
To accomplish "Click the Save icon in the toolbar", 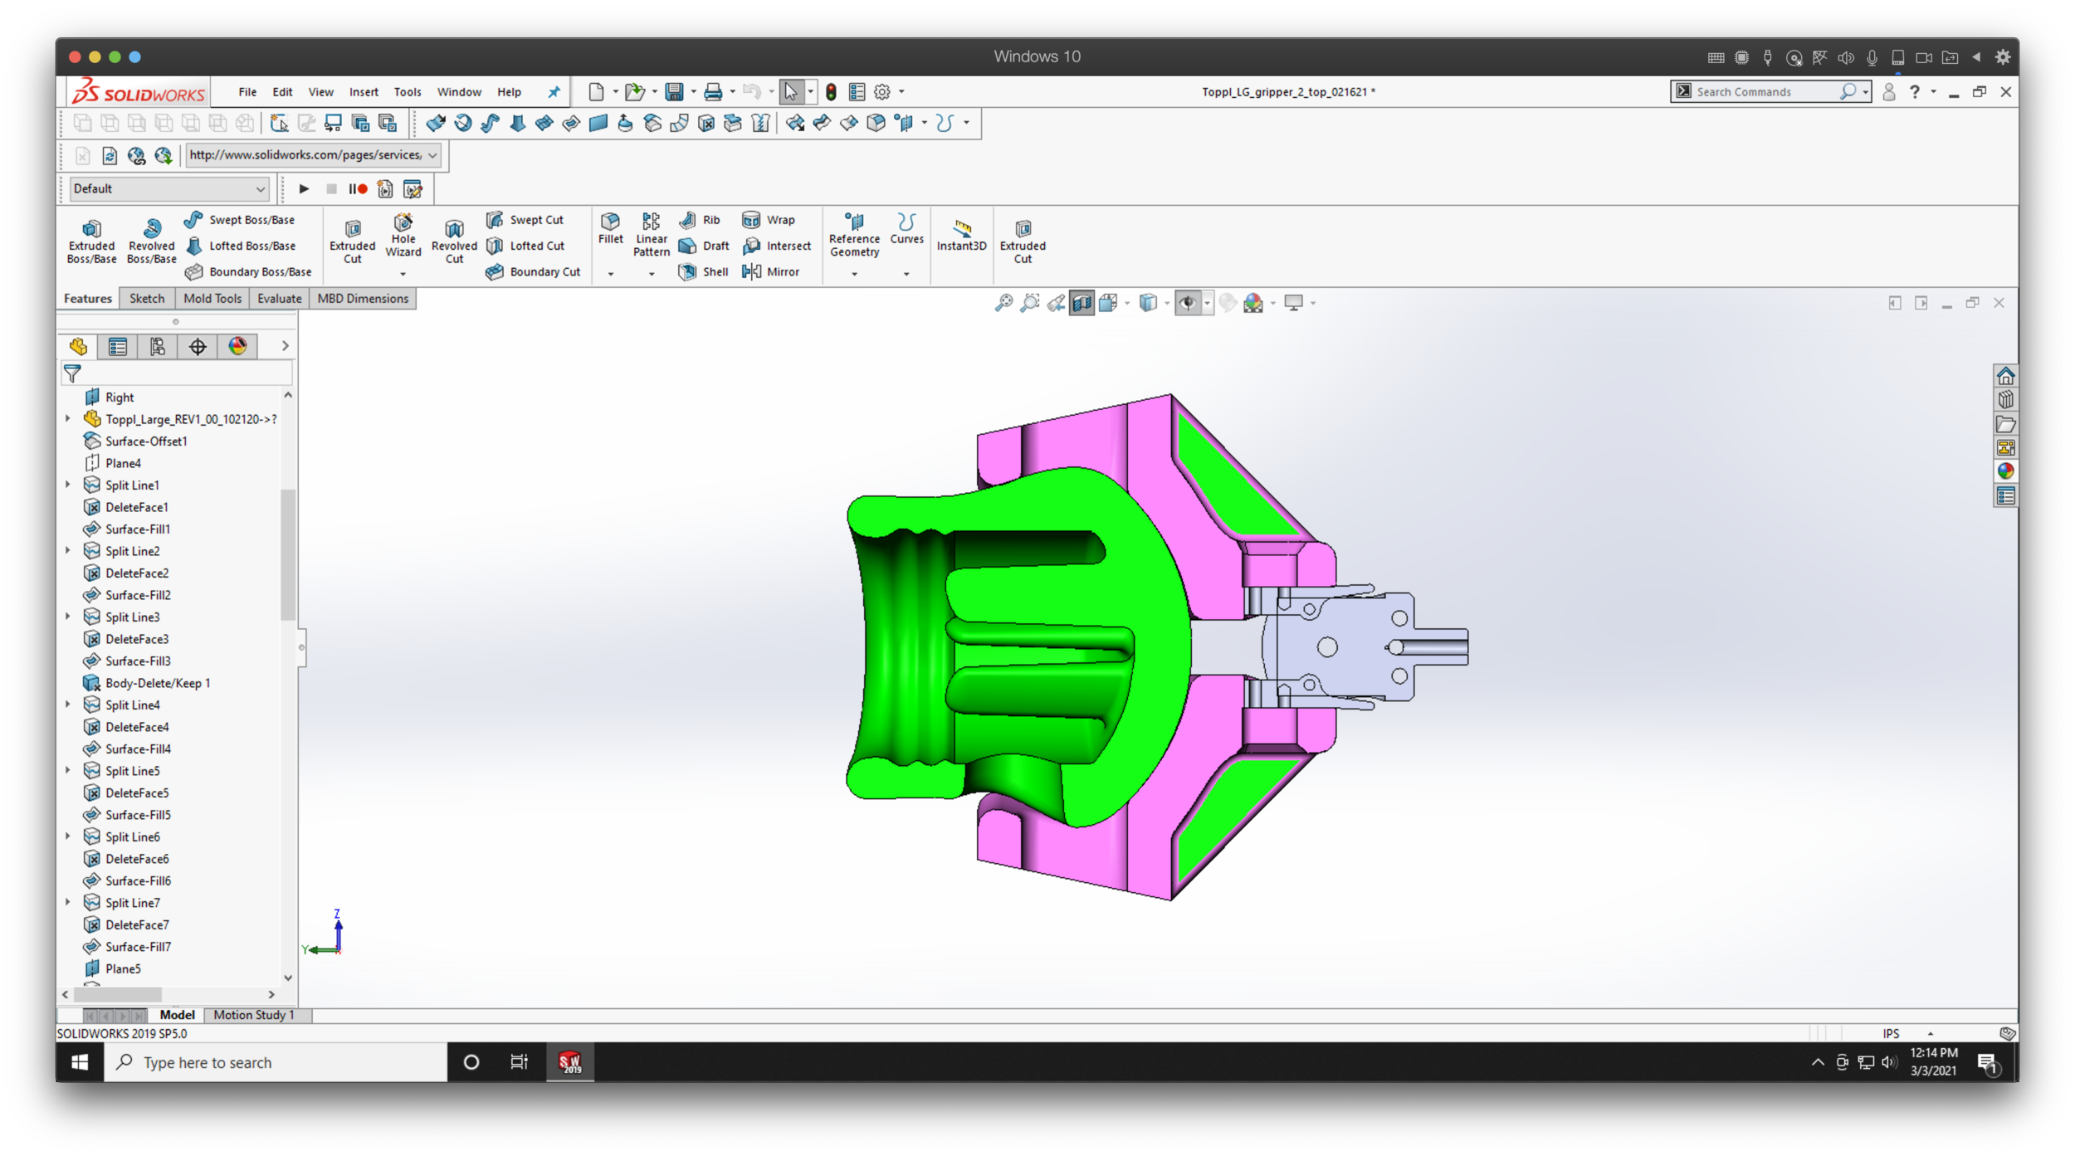I will [674, 91].
